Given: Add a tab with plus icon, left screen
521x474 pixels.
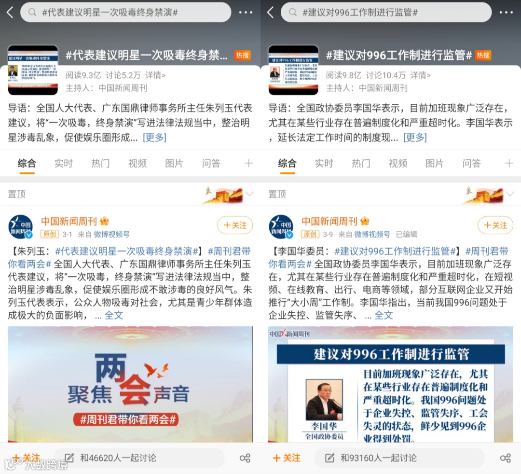Looking at the screenshot, I should pos(248,163).
